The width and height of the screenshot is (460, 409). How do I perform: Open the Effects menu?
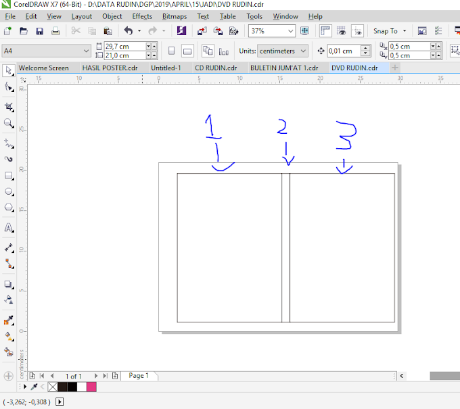[x=142, y=16]
